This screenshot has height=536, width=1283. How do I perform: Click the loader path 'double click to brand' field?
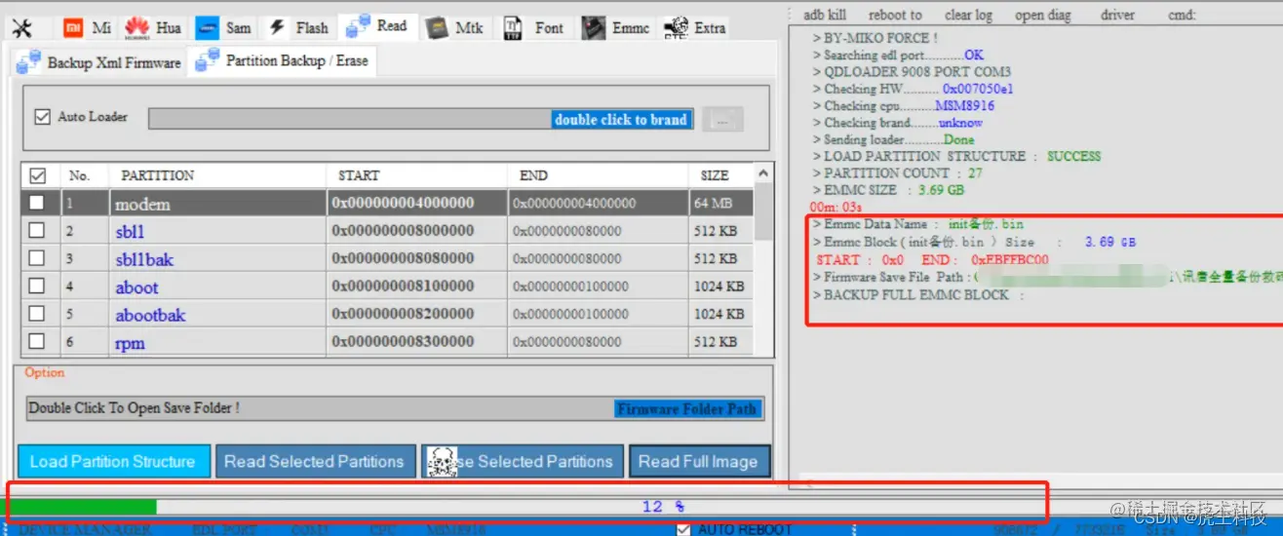pos(421,119)
